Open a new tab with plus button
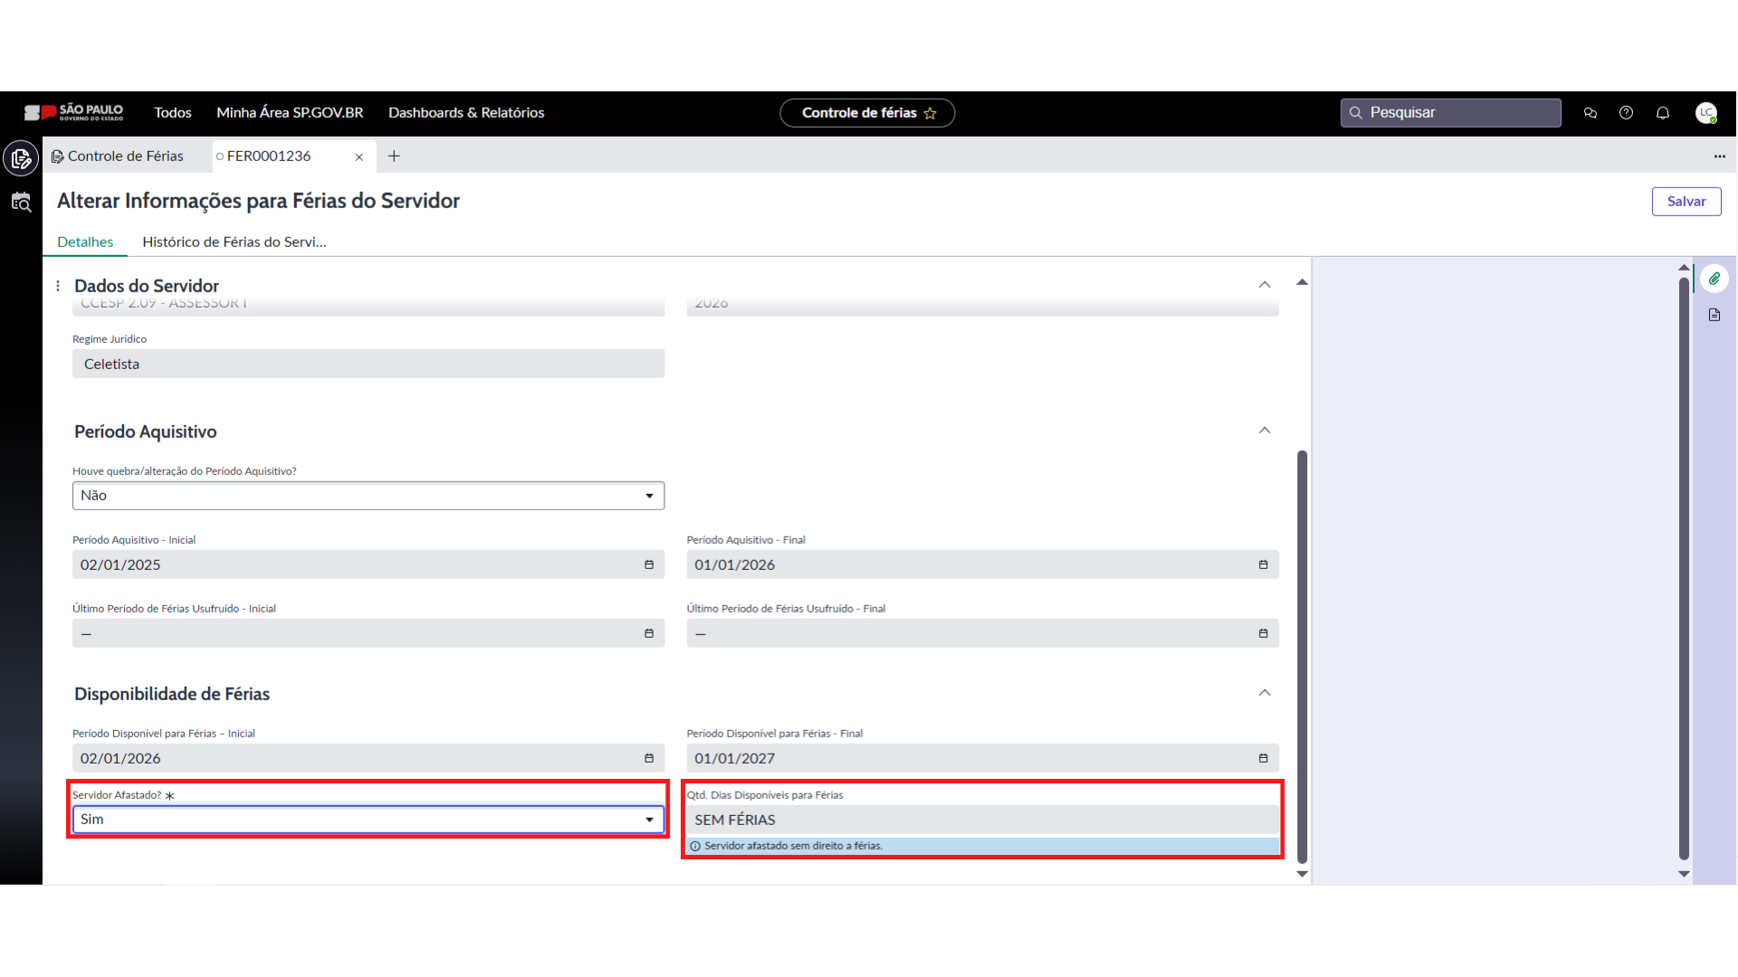Image resolution: width=1738 pixels, height=977 pixels. click(x=394, y=157)
